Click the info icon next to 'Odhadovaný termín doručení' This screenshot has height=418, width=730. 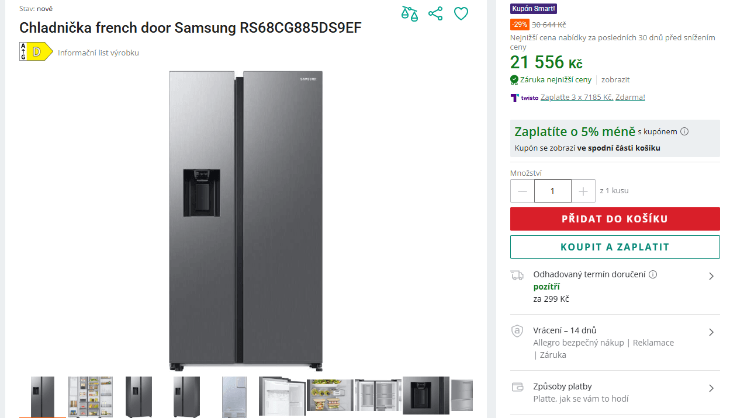coord(653,274)
